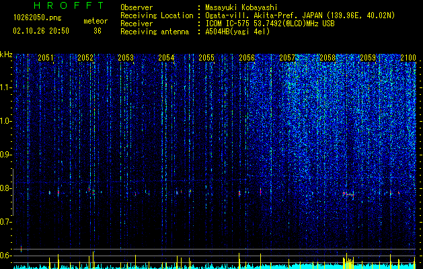Click the 0.9 kHz axis label
The width and height of the screenshot is (423, 269).
tap(5, 155)
